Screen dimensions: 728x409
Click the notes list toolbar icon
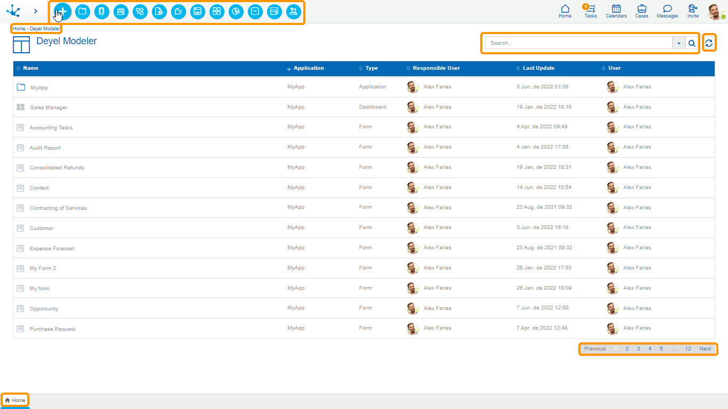(274, 11)
